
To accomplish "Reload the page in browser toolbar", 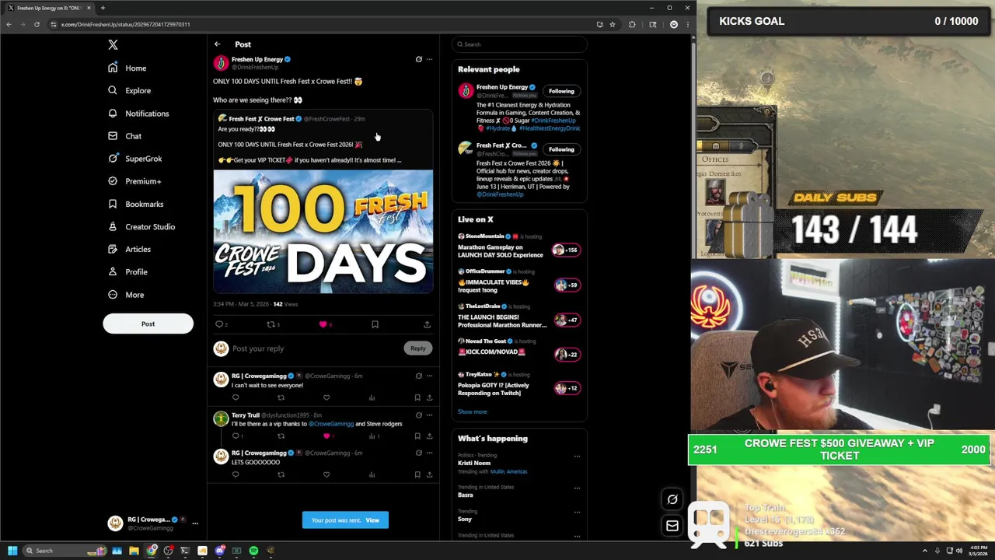I will pyautogui.click(x=37, y=24).
